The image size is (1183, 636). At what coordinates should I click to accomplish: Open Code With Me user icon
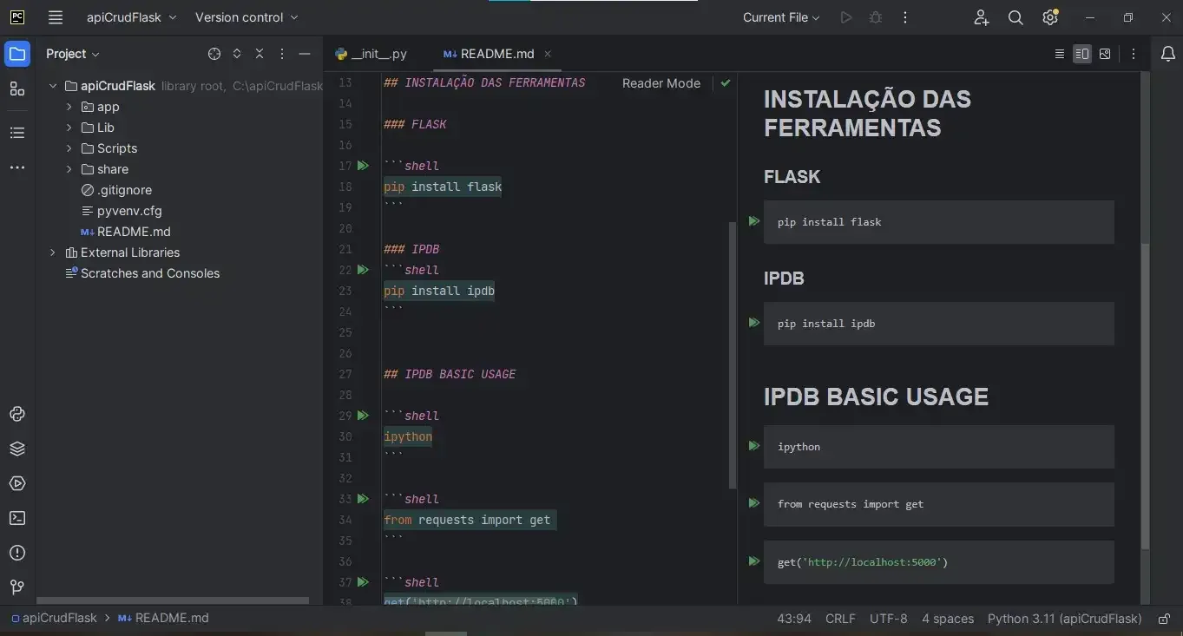pyautogui.click(x=982, y=17)
